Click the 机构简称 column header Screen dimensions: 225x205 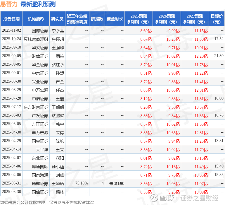click(x=36, y=19)
